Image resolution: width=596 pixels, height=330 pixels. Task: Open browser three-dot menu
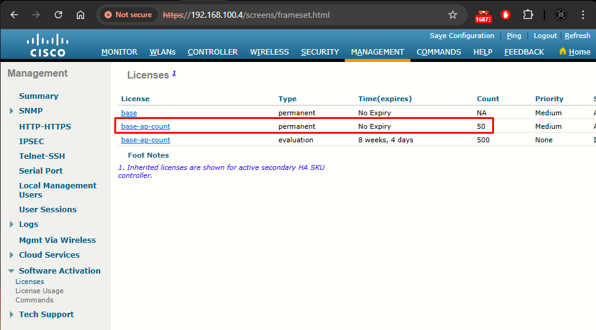[582, 15]
